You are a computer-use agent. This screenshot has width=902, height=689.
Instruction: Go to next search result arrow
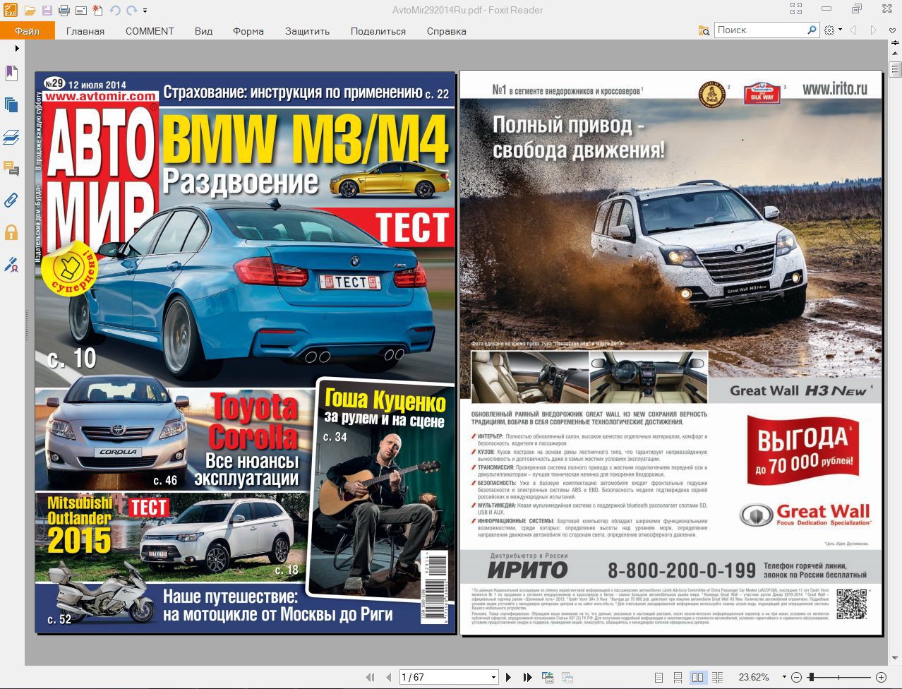[x=874, y=30]
